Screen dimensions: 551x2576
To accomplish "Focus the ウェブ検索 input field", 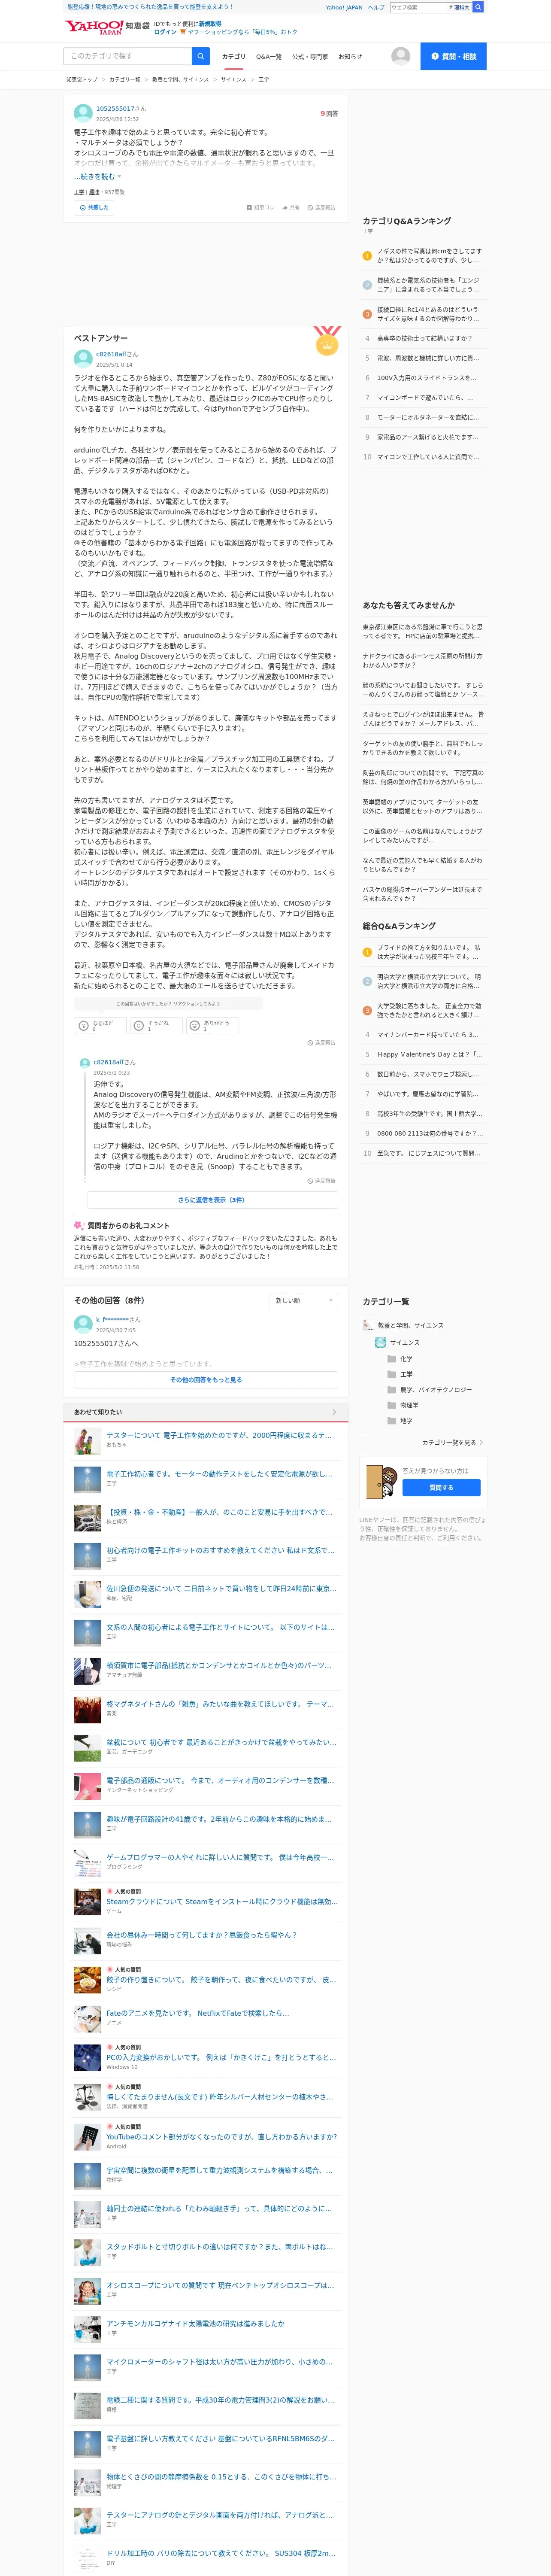I will (417, 7).
